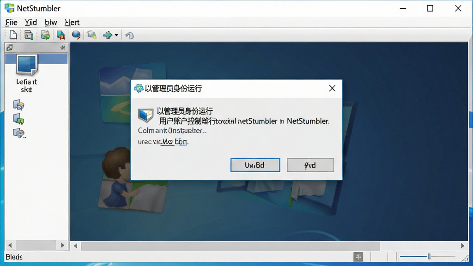The image size is (473, 266).
Task: Close the 以管理员身份运行 dialog
Action: (332, 88)
